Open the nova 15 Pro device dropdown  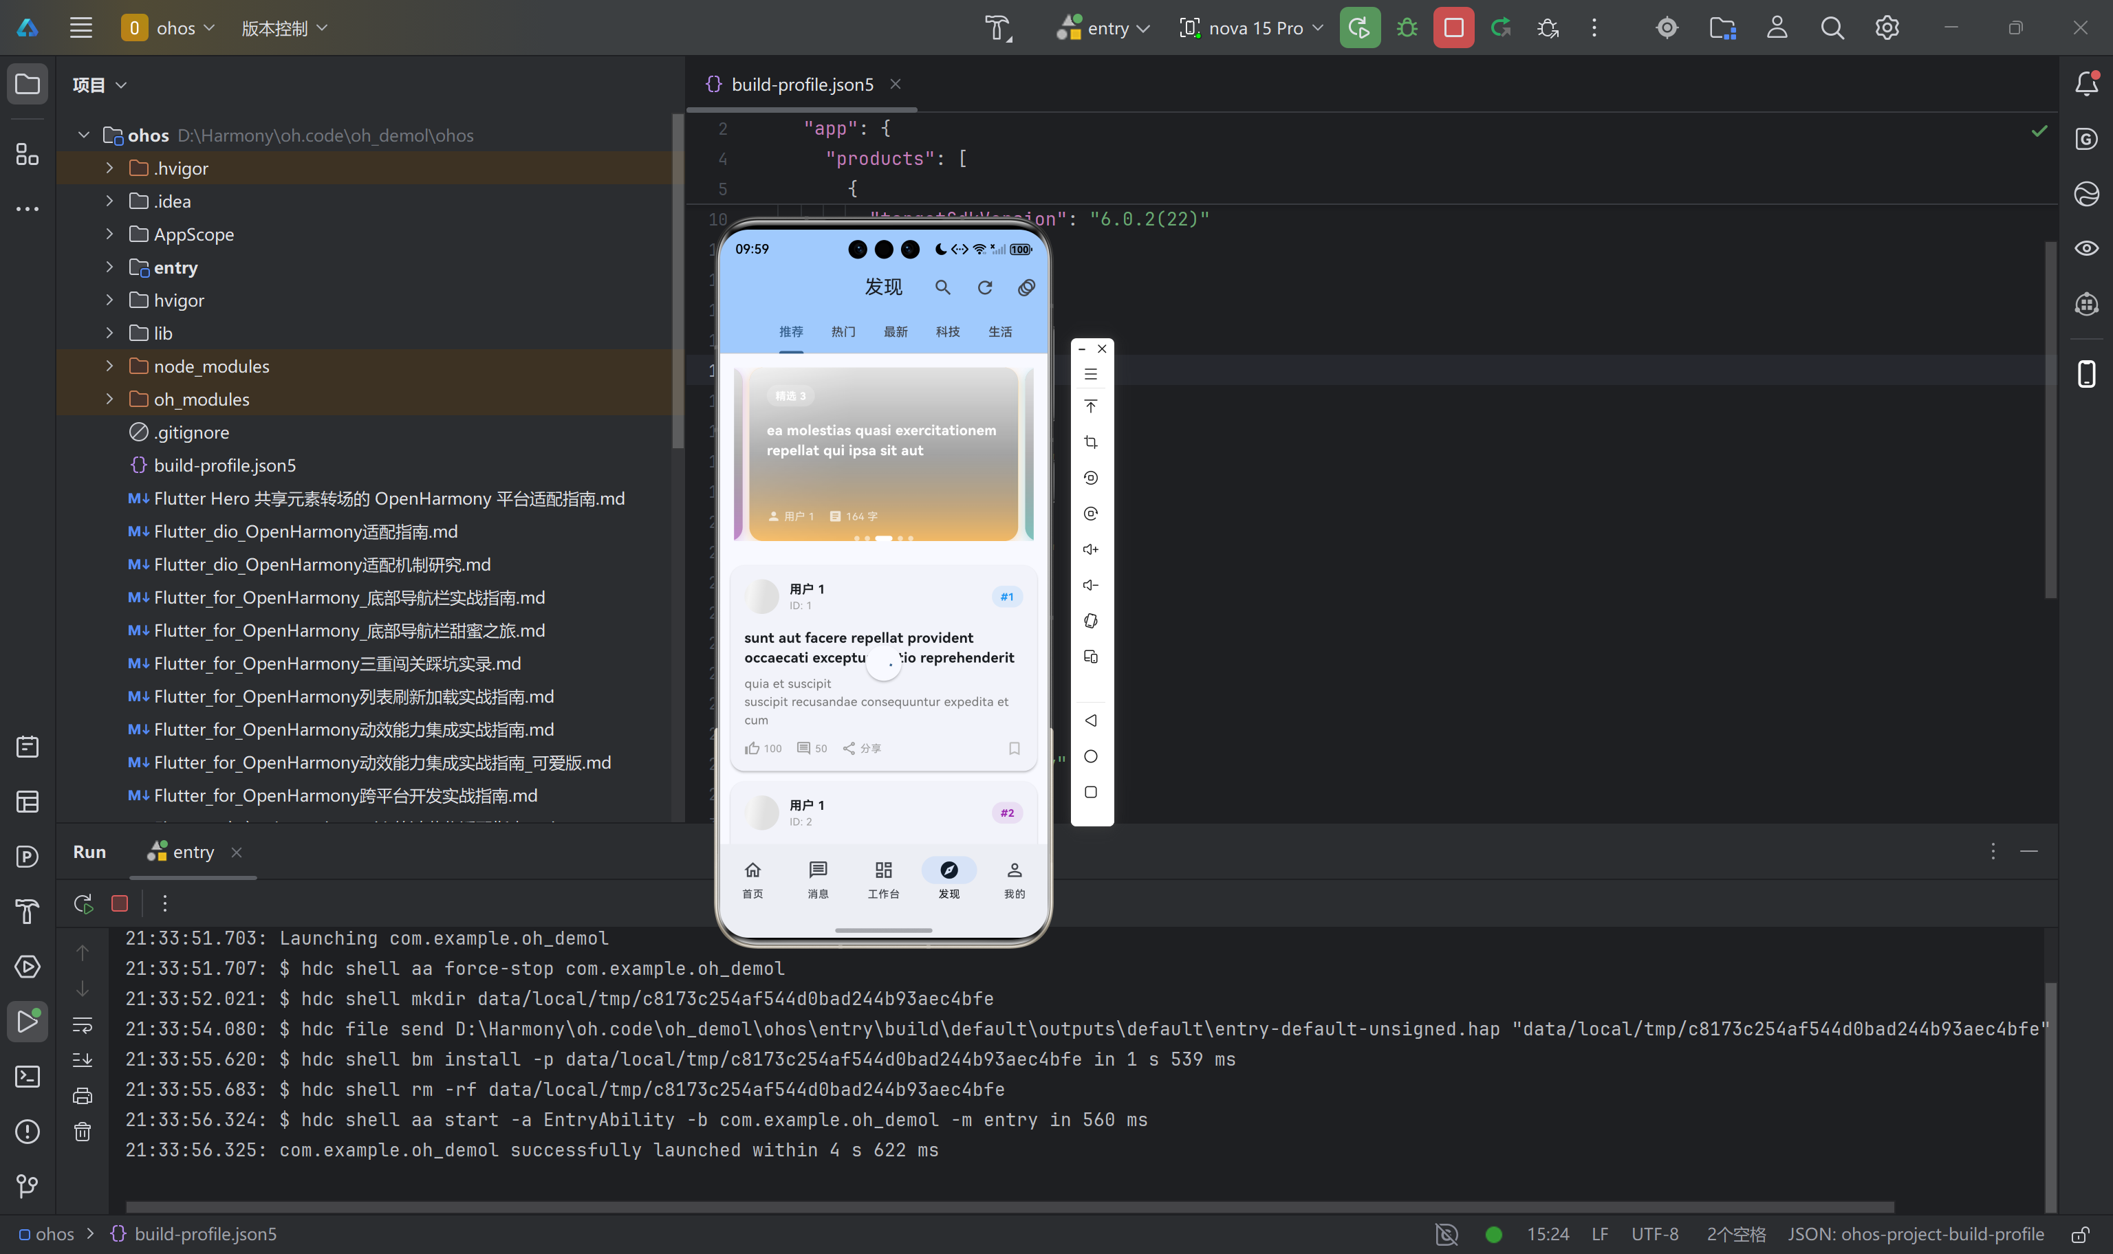tap(1251, 28)
